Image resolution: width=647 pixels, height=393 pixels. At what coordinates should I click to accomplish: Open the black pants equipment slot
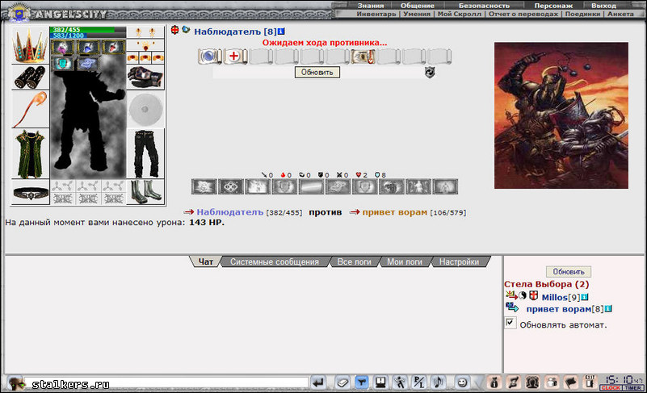(145, 153)
